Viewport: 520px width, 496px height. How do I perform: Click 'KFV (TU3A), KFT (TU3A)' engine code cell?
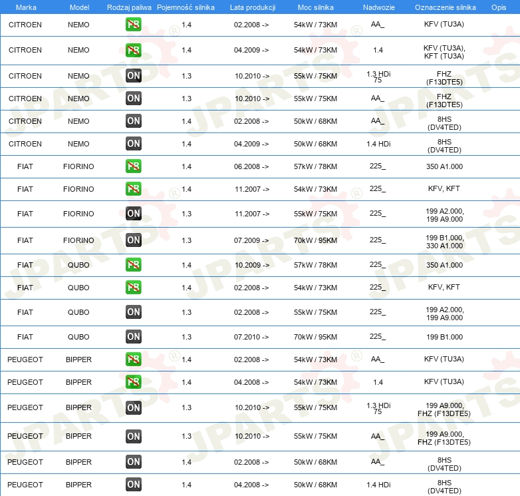click(444, 52)
